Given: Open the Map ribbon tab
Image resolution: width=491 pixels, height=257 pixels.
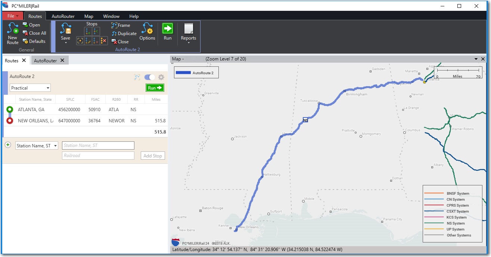Looking at the screenshot, I should (x=89, y=16).
